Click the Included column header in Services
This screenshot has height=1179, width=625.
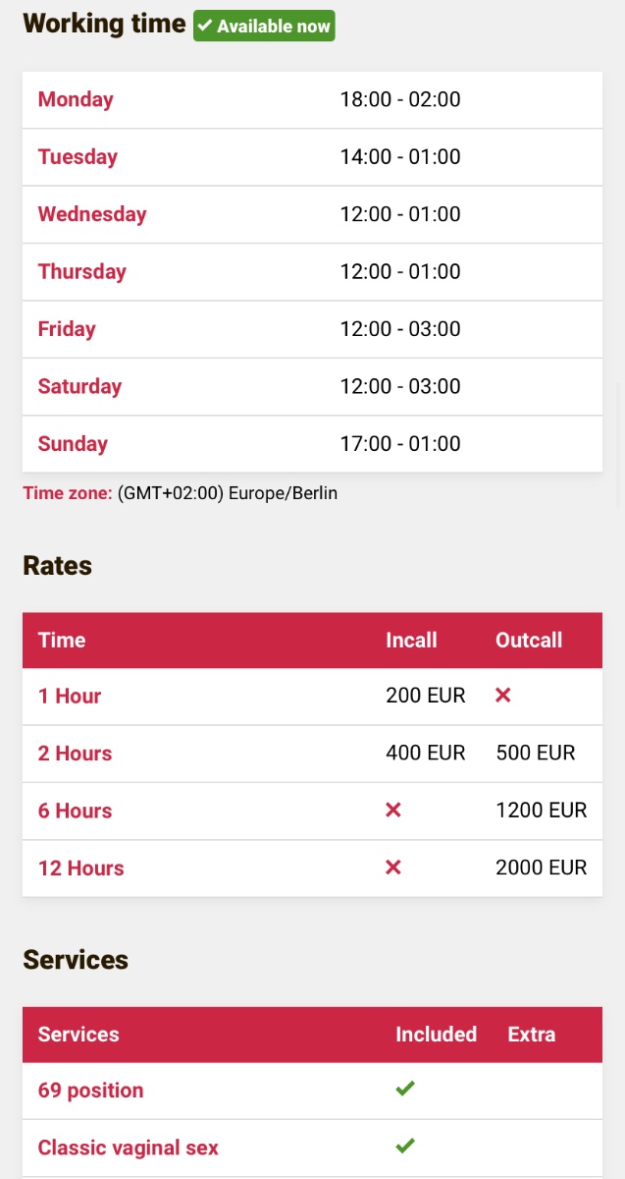[436, 1035]
